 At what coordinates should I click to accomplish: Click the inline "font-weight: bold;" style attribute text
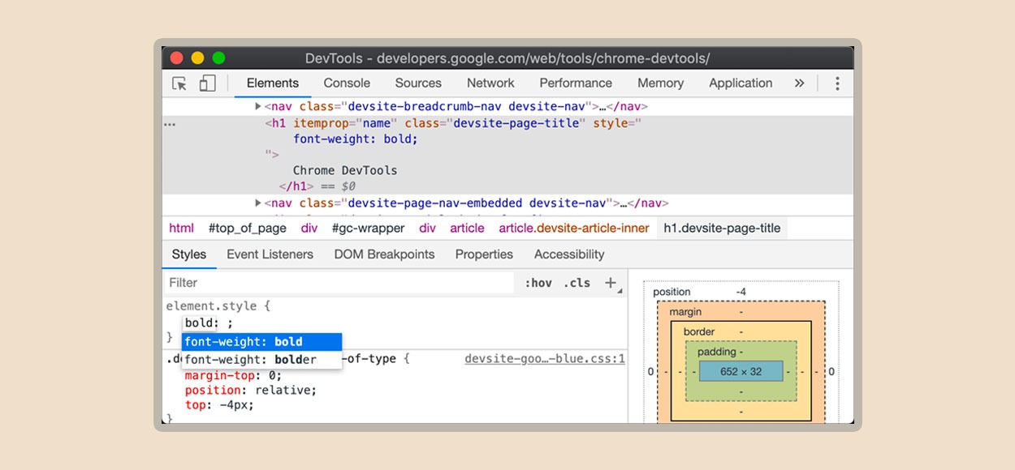[x=356, y=139]
